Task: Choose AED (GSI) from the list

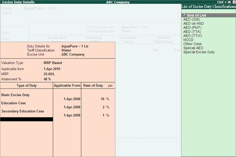Action: pyautogui.click(x=191, y=19)
